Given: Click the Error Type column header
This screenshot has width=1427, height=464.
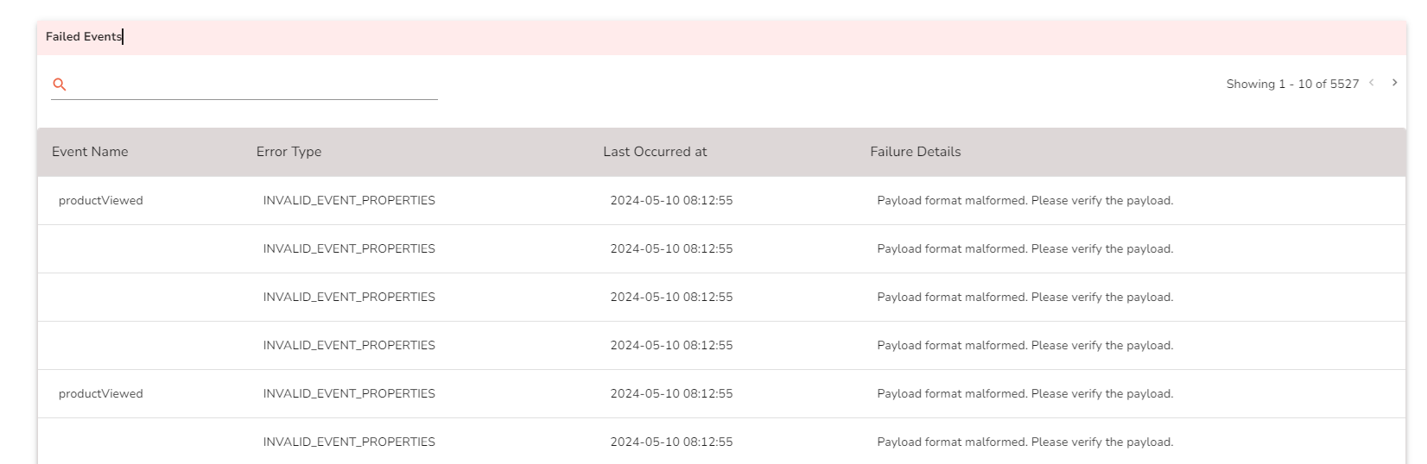Looking at the screenshot, I should (289, 152).
